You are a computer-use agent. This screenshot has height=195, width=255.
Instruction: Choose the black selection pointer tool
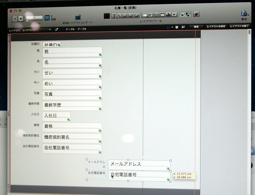coord(107,16)
